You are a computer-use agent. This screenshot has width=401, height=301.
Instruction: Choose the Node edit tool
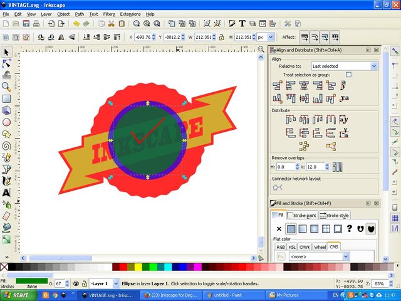[x=6, y=63]
